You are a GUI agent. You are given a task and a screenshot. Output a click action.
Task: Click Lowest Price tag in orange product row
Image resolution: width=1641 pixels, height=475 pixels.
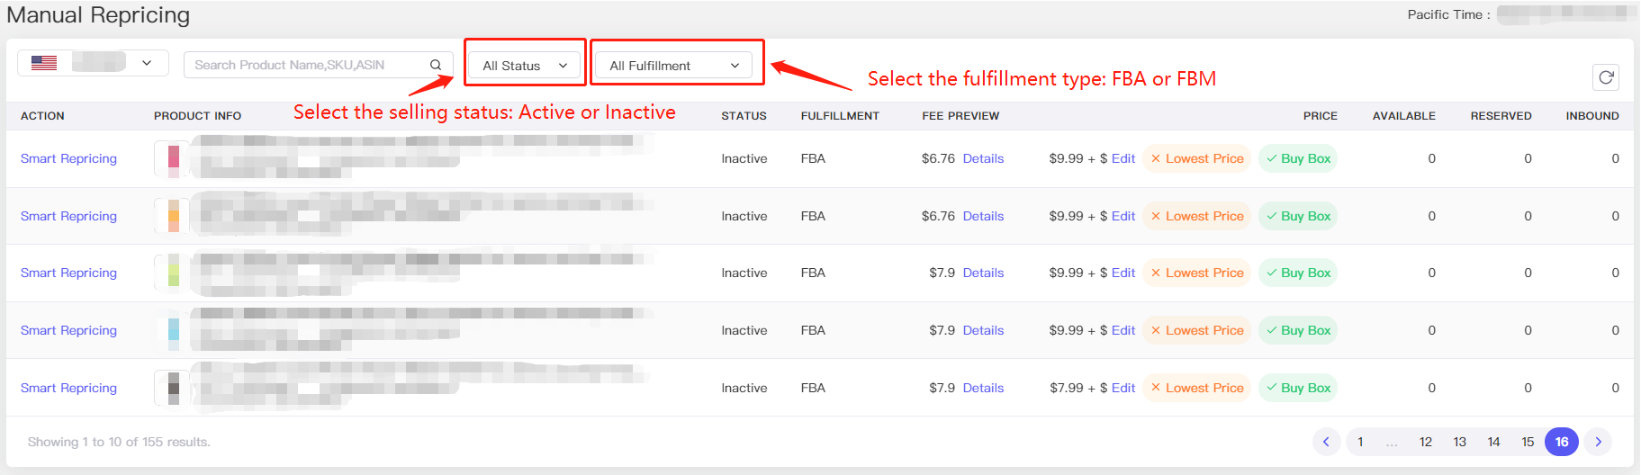pyautogui.click(x=1197, y=216)
